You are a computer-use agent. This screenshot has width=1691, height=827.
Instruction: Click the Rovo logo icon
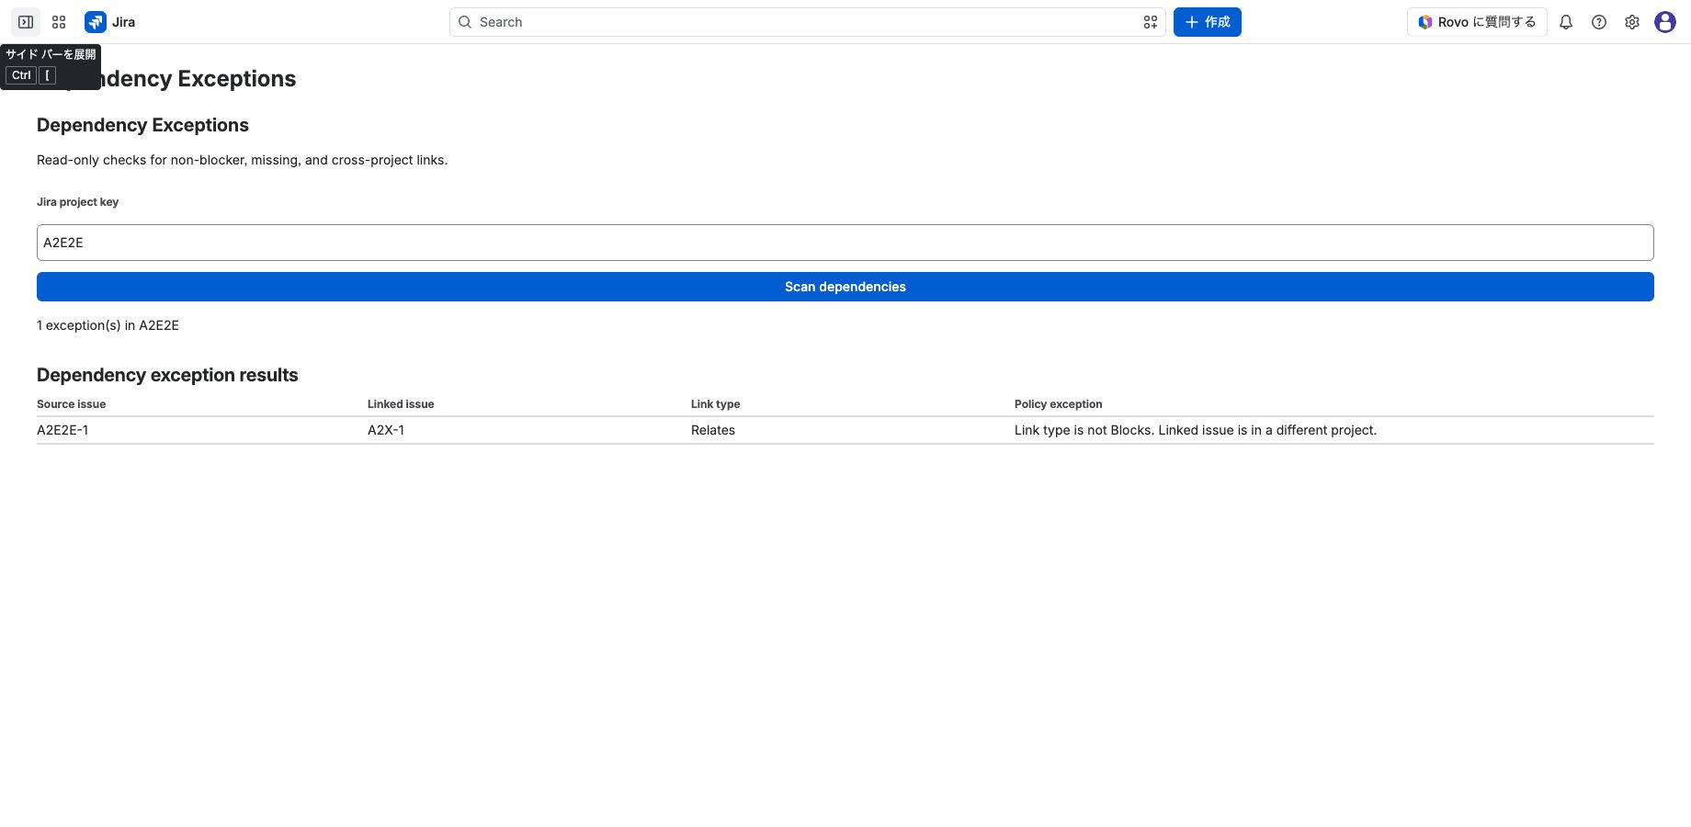coord(1425,22)
